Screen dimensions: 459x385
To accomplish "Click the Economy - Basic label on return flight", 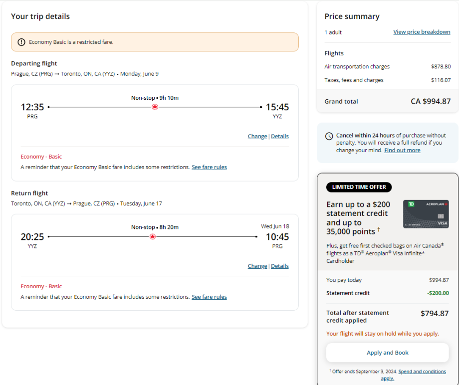I will point(41,287).
